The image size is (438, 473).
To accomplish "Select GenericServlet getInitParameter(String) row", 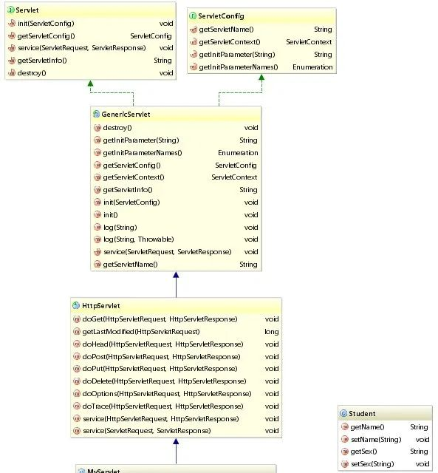I will click(176, 140).
